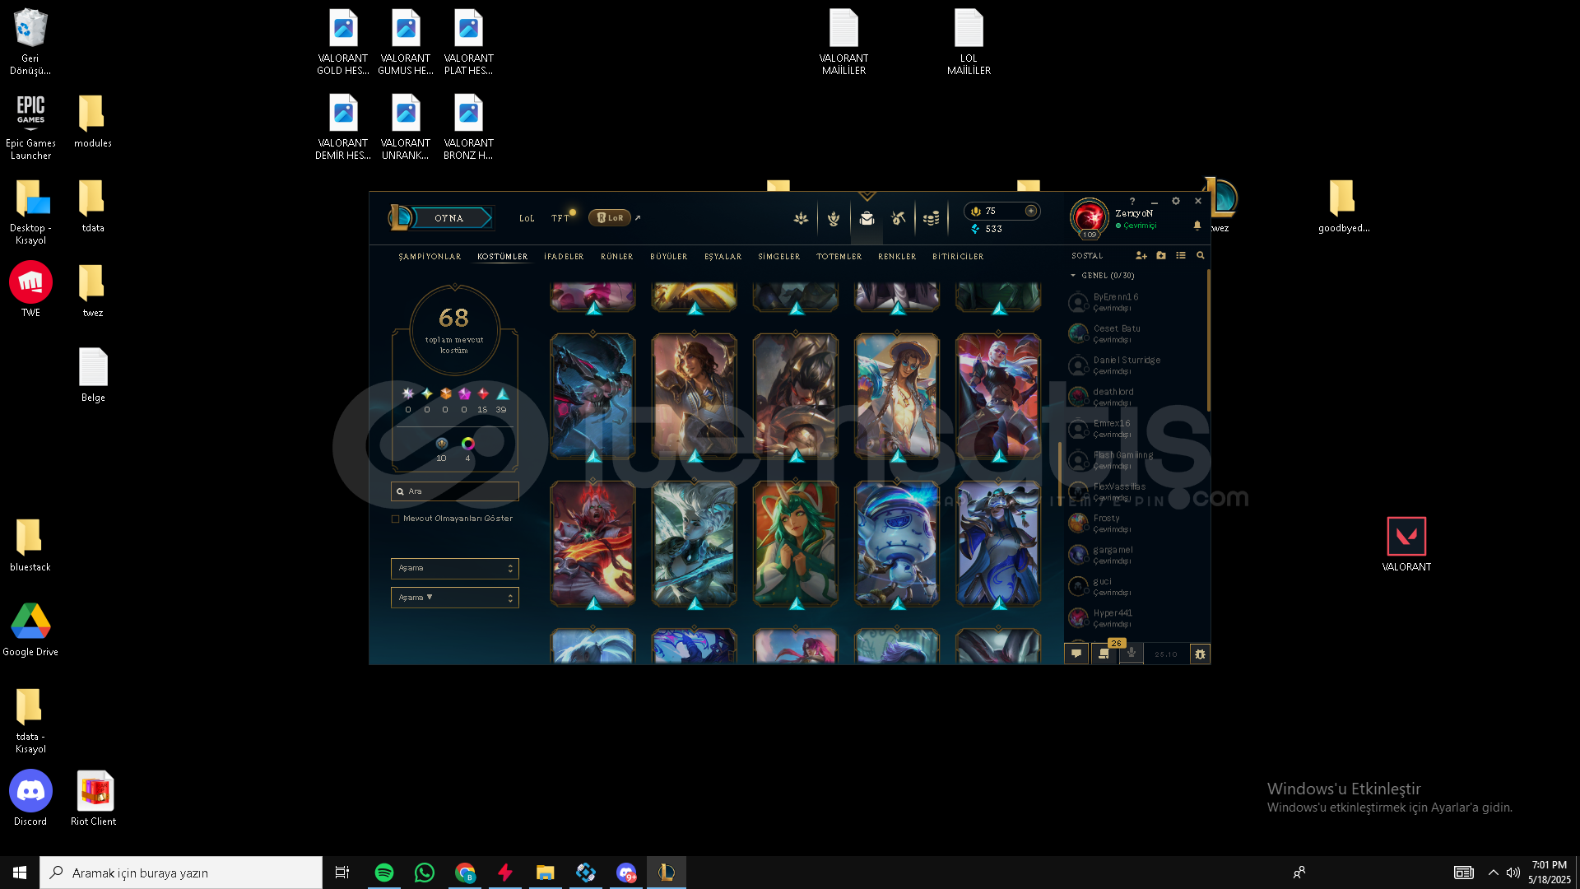Viewport: 1580px width, 889px height.
Task: Click the bug report icon
Action: click(x=1200, y=654)
